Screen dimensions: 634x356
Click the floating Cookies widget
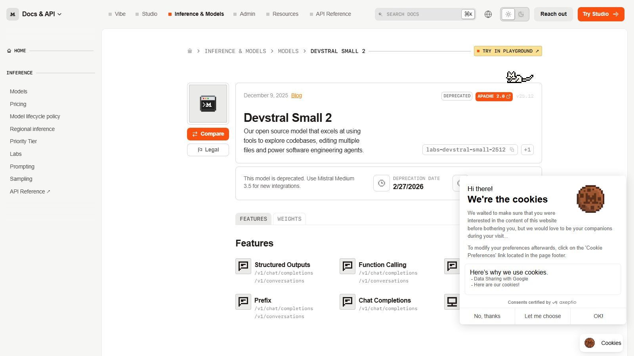point(601,343)
